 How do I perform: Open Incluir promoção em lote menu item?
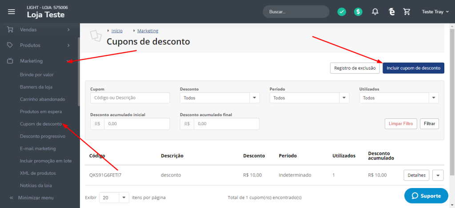(46, 161)
